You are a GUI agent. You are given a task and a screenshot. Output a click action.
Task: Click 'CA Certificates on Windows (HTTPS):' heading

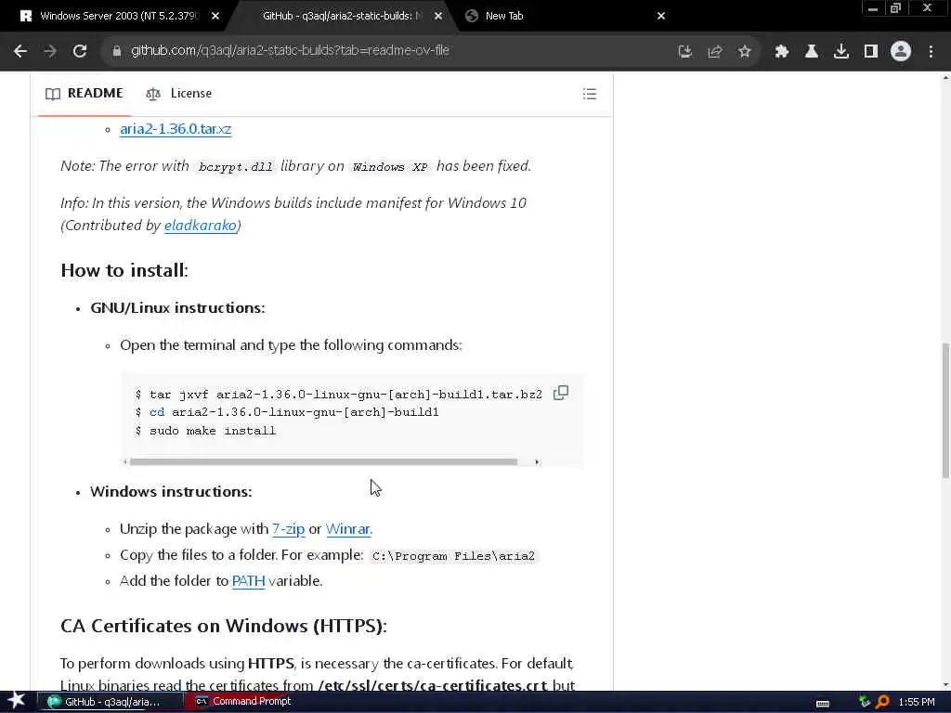click(224, 626)
